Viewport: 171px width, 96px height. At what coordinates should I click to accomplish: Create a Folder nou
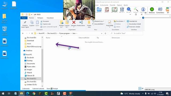click(x=89, y=24)
